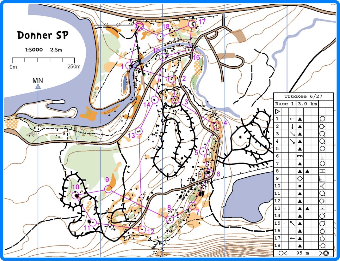Click the row 15 northwest arrow
Image resolution: width=340 pixels, height=261 pixels.
point(292,223)
